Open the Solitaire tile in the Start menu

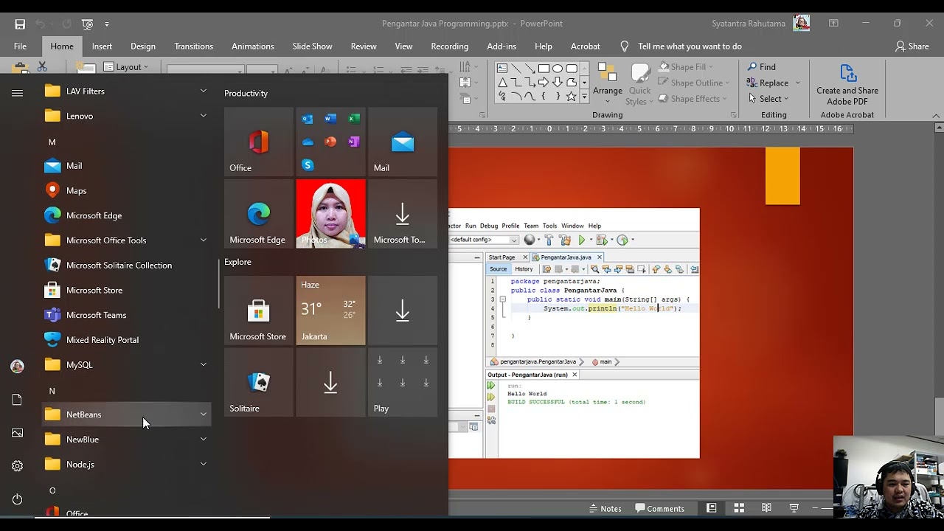tap(259, 383)
